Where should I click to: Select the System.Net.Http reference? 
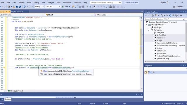pyautogui.click(x=163, y=59)
